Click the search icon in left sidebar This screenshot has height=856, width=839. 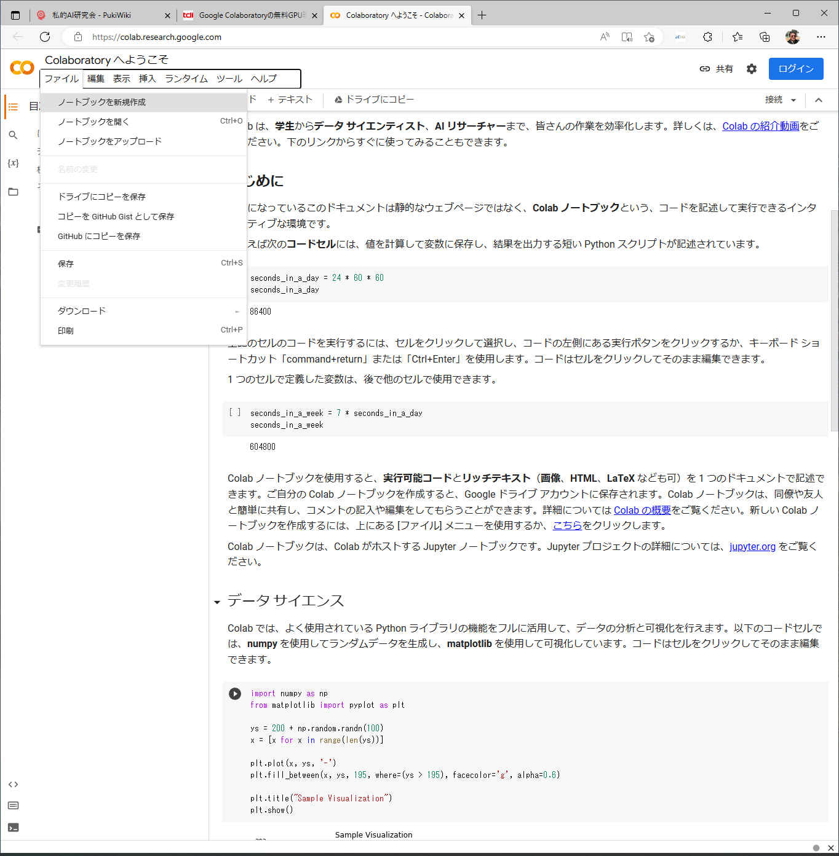(13, 135)
